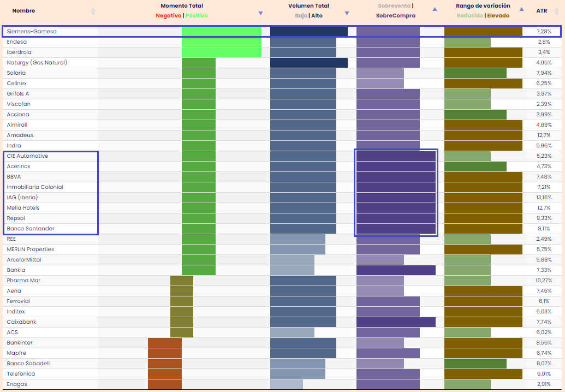The image size is (565, 392).
Task: Click the 9,33% ATR value for Repsol
Action: click(x=544, y=218)
